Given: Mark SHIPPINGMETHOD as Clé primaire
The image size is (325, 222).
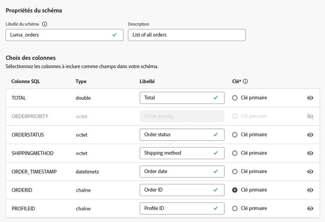Looking at the screenshot, I should 235,153.
